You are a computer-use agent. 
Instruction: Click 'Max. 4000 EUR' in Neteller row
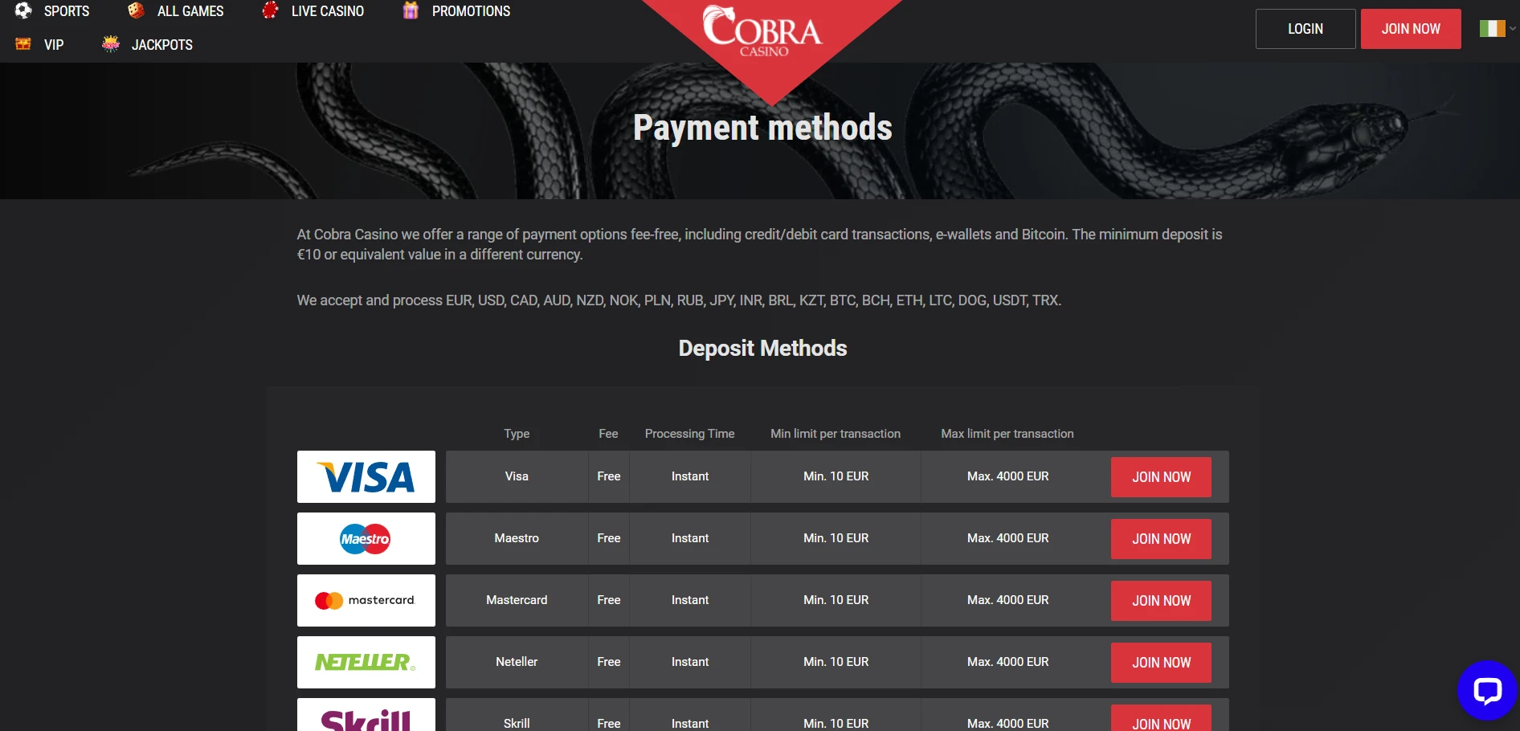1007,662
